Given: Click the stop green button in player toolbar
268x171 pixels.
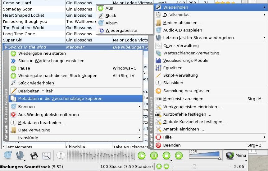Looking at the screenshot, I should coord(166,156).
